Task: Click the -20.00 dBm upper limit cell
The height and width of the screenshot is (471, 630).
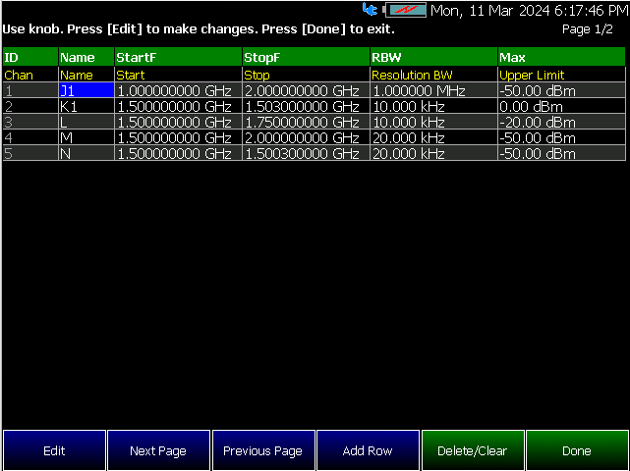Action: tap(562, 122)
